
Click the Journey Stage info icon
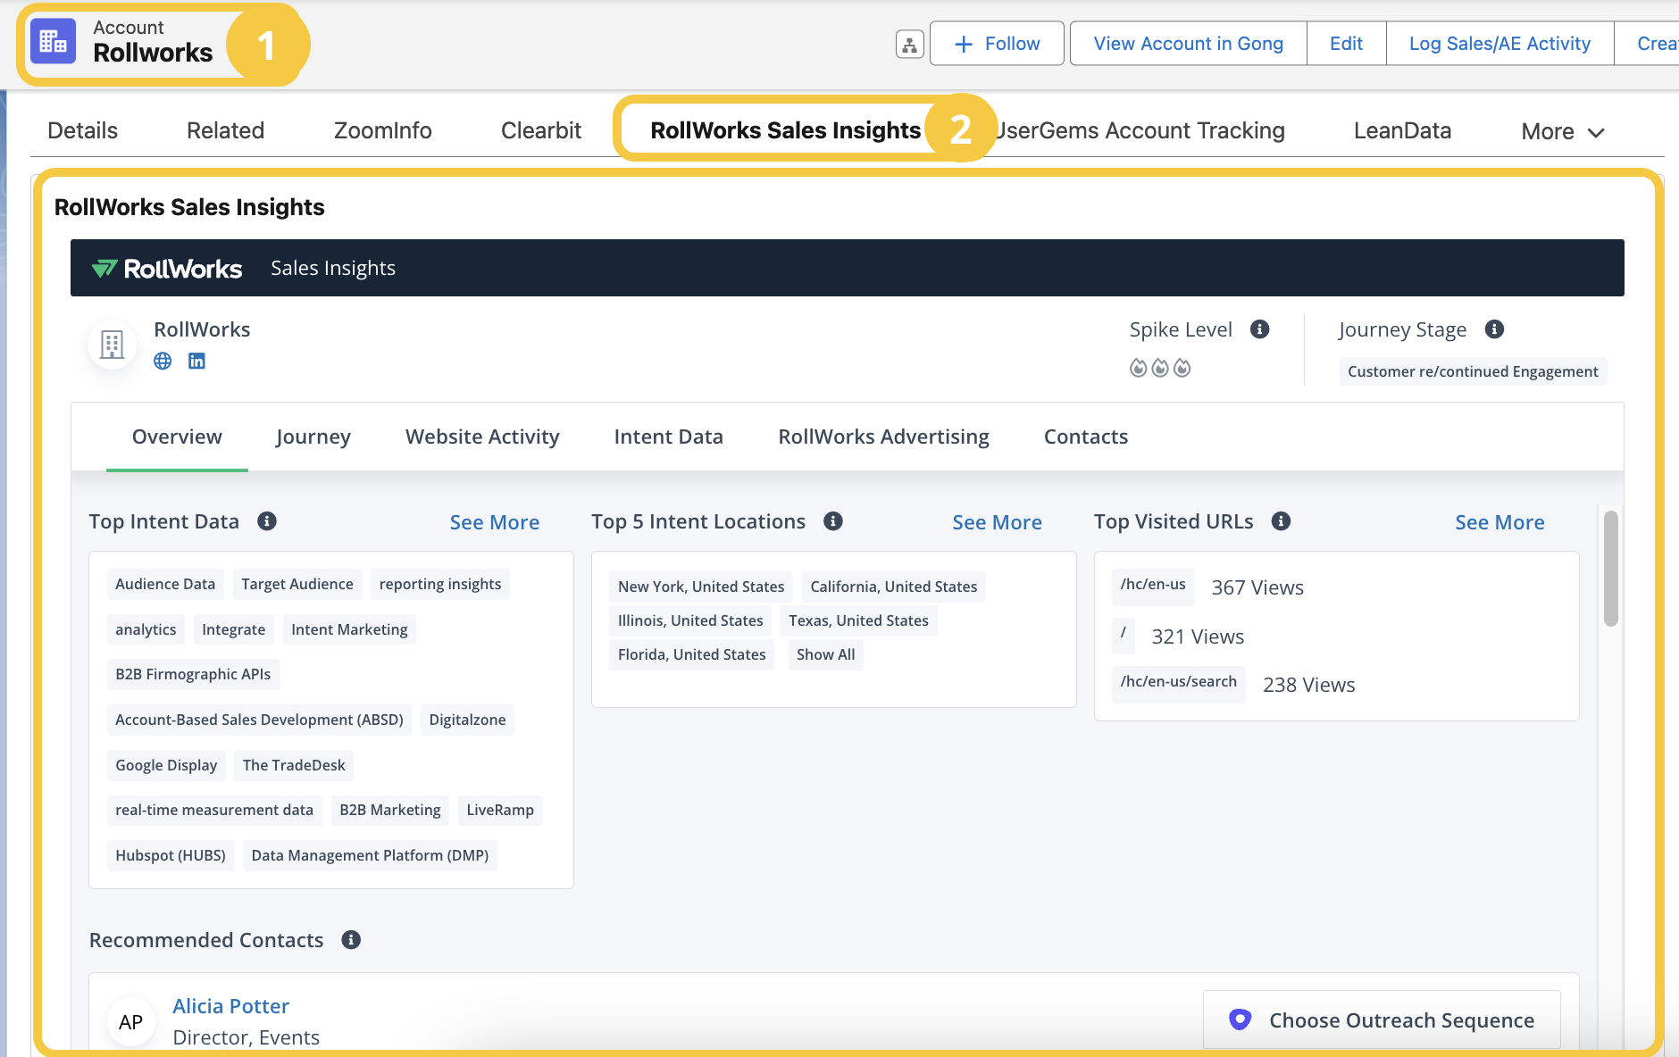pyautogui.click(x=1494, y=329)
